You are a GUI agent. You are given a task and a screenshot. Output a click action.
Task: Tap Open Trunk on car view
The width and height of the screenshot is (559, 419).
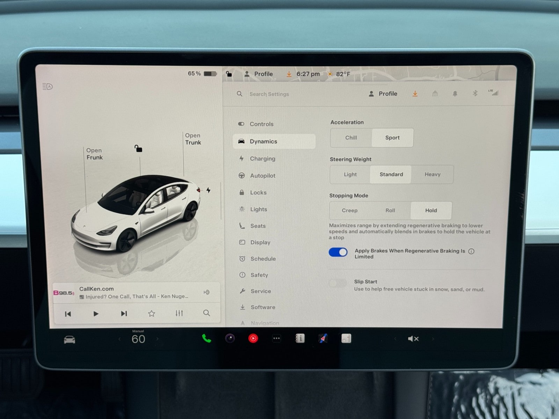click(x=193, y=139)
